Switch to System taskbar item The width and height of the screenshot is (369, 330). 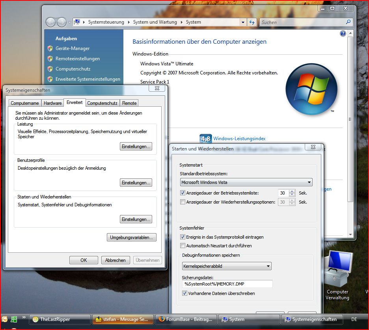point(249,319)
